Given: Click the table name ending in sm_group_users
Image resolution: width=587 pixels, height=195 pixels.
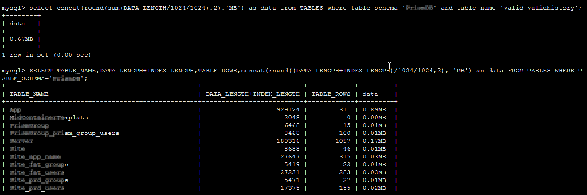Looking at the screenshot, I should 64,133.
